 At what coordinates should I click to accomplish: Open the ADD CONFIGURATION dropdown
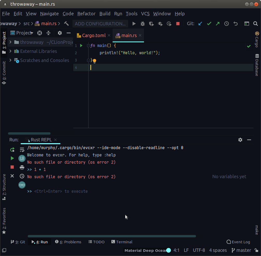click(x=100, y=23)
